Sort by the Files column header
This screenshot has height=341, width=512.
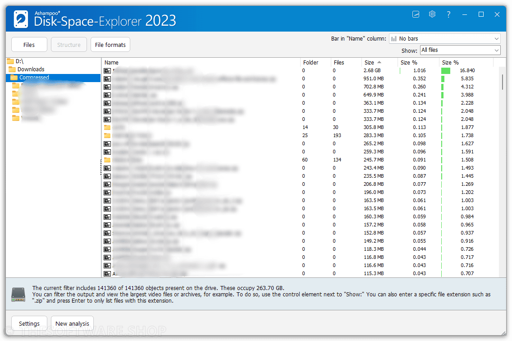[x=346, y=62]
